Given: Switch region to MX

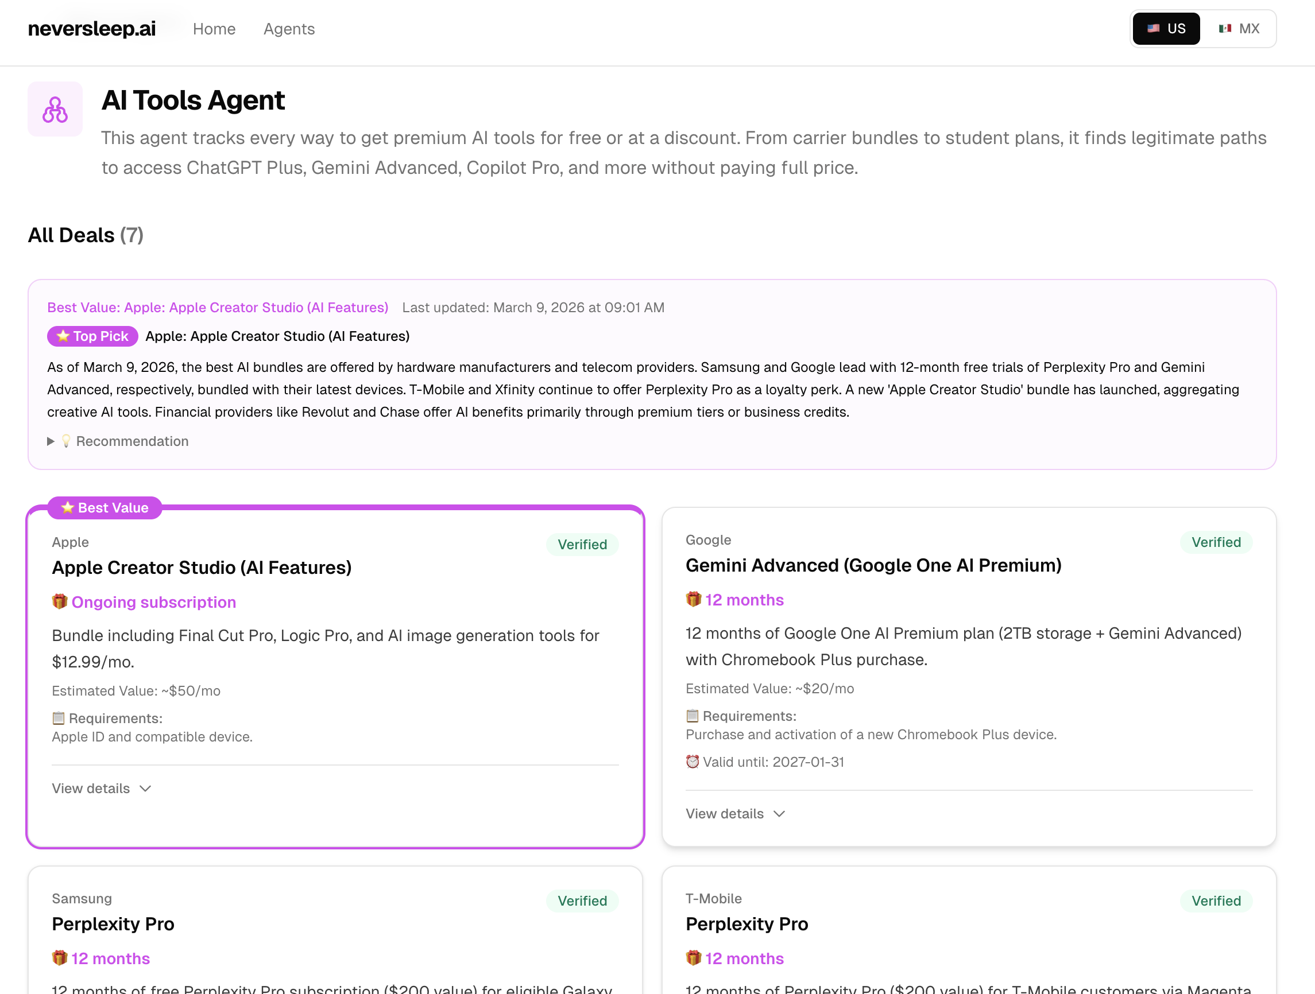Looking at the screenshot, I should (x=1239, y=29).
